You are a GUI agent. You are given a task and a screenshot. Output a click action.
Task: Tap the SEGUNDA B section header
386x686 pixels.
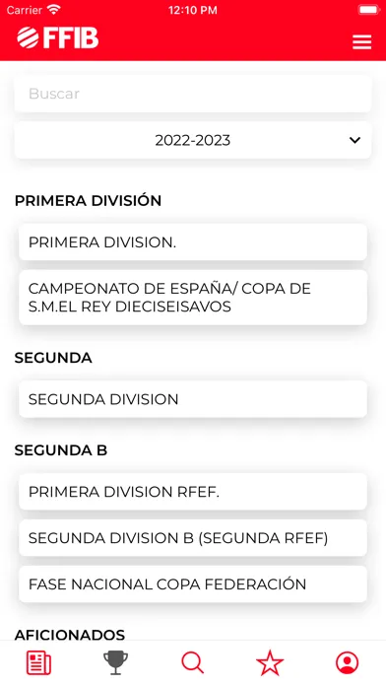click(x=61, y=450)
